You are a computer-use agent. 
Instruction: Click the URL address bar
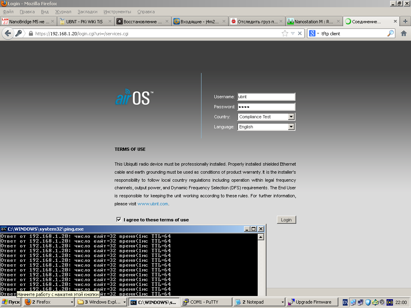point(157,34)
